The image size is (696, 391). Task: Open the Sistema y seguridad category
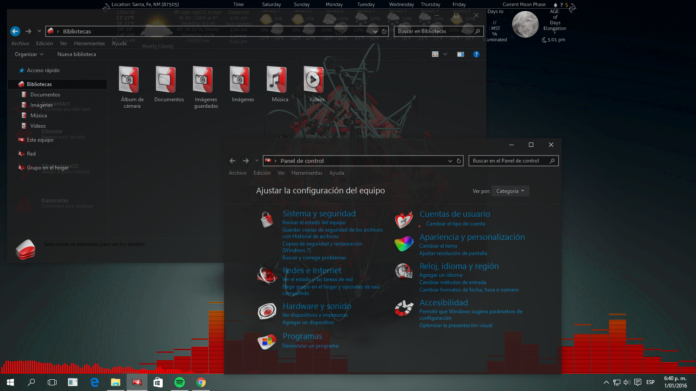coord(319,214)
